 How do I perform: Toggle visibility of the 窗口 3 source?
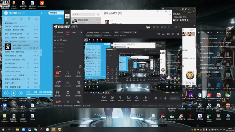click(55, 51)
